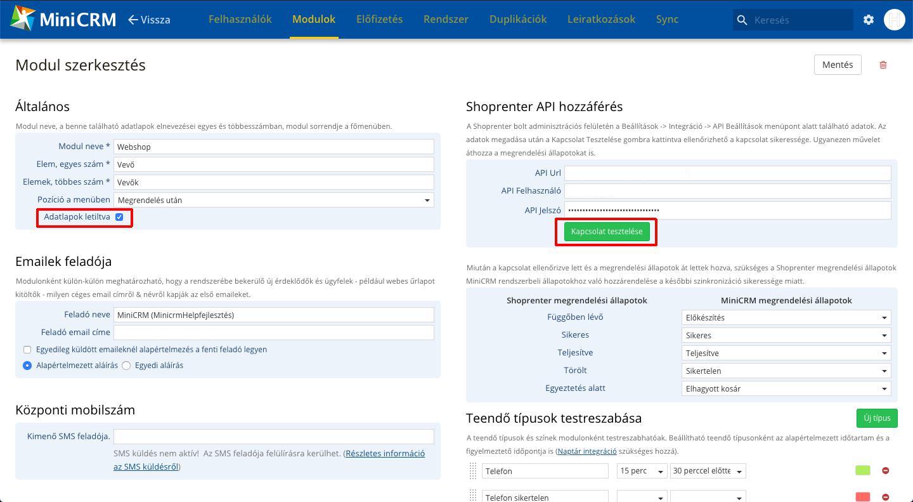Click into API Url field
Viewport: 913px width, 502px height.
click(728, 173)
